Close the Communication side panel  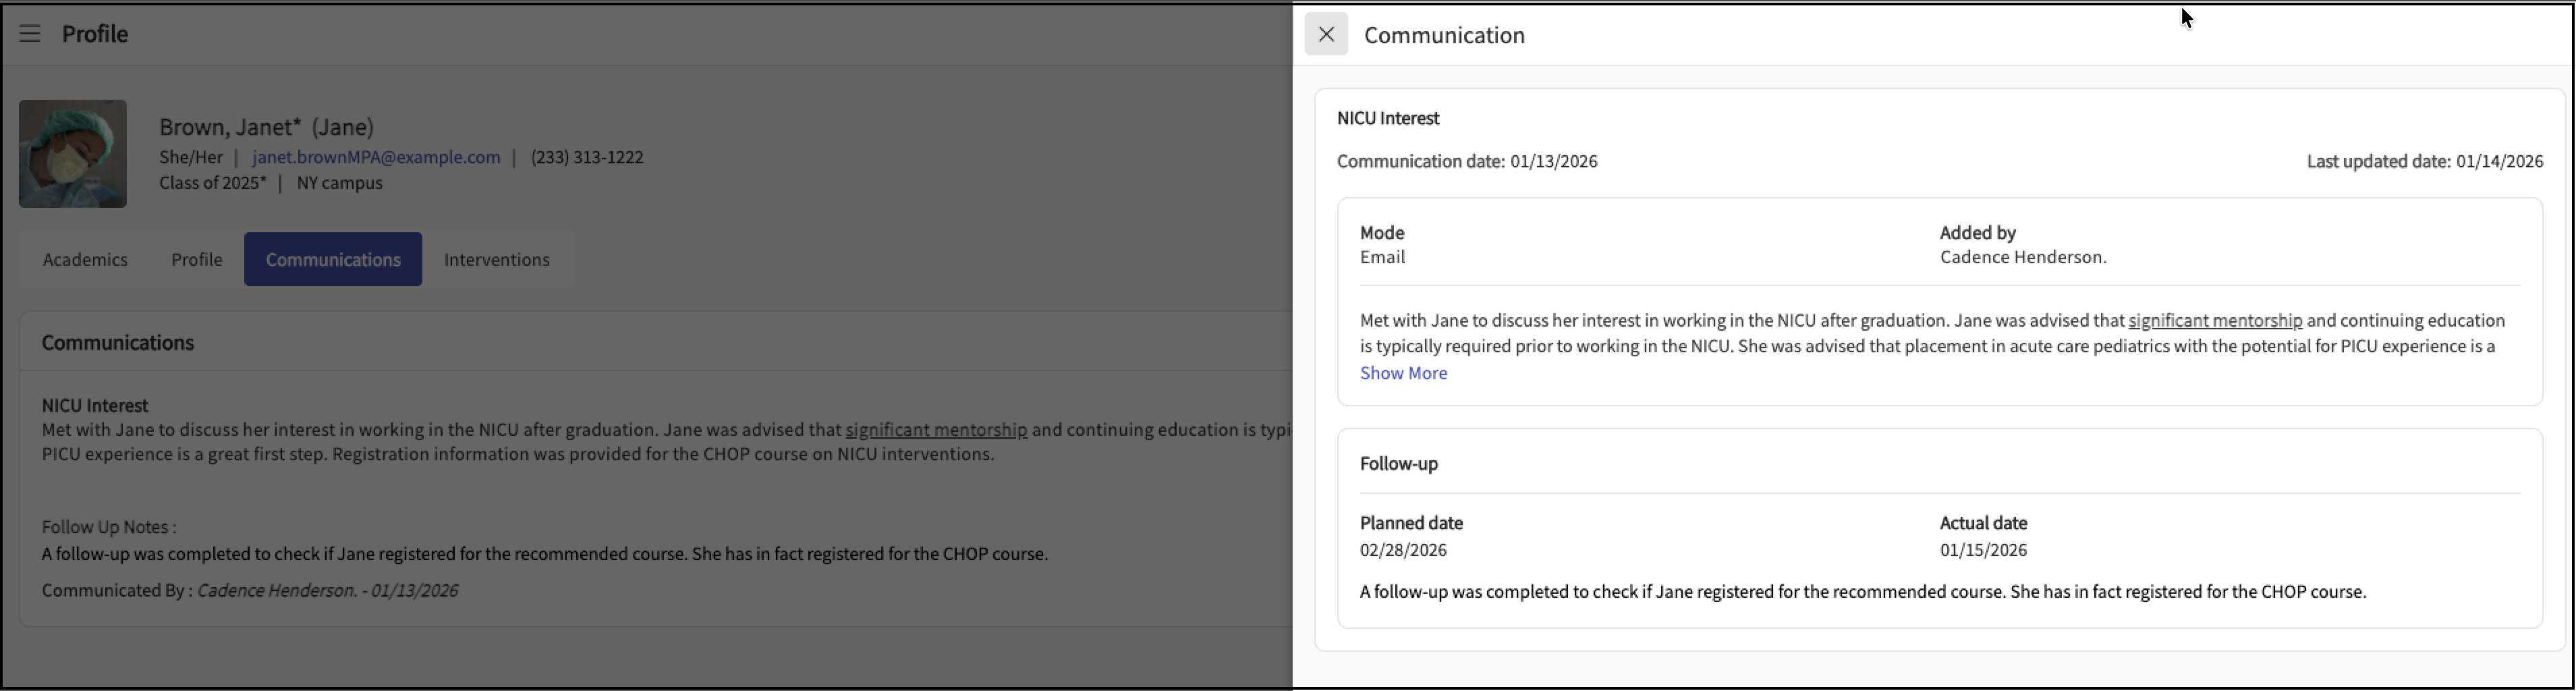[1325, 34]
